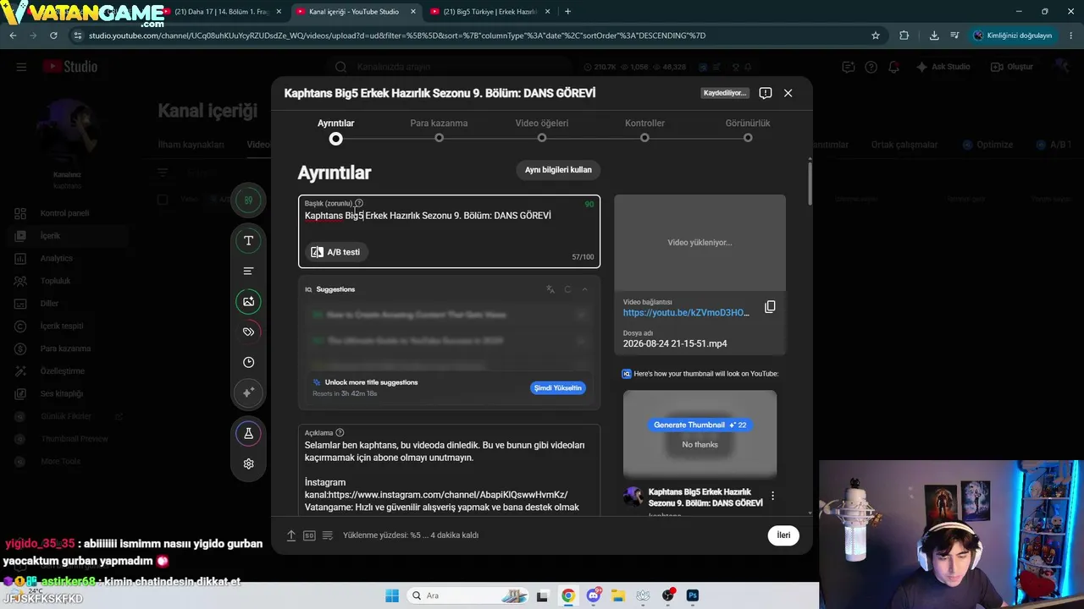Click the Oluştur create button
1084x609 pixels.
point(1012,67)
